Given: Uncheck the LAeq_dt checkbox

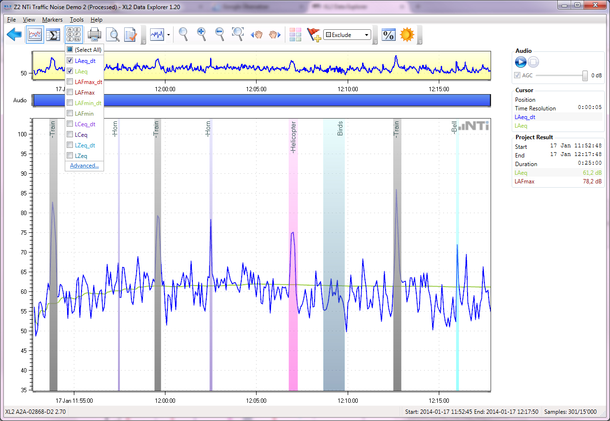Looking at the screenshot, I should pyautogui.click(x=70, y=60).
